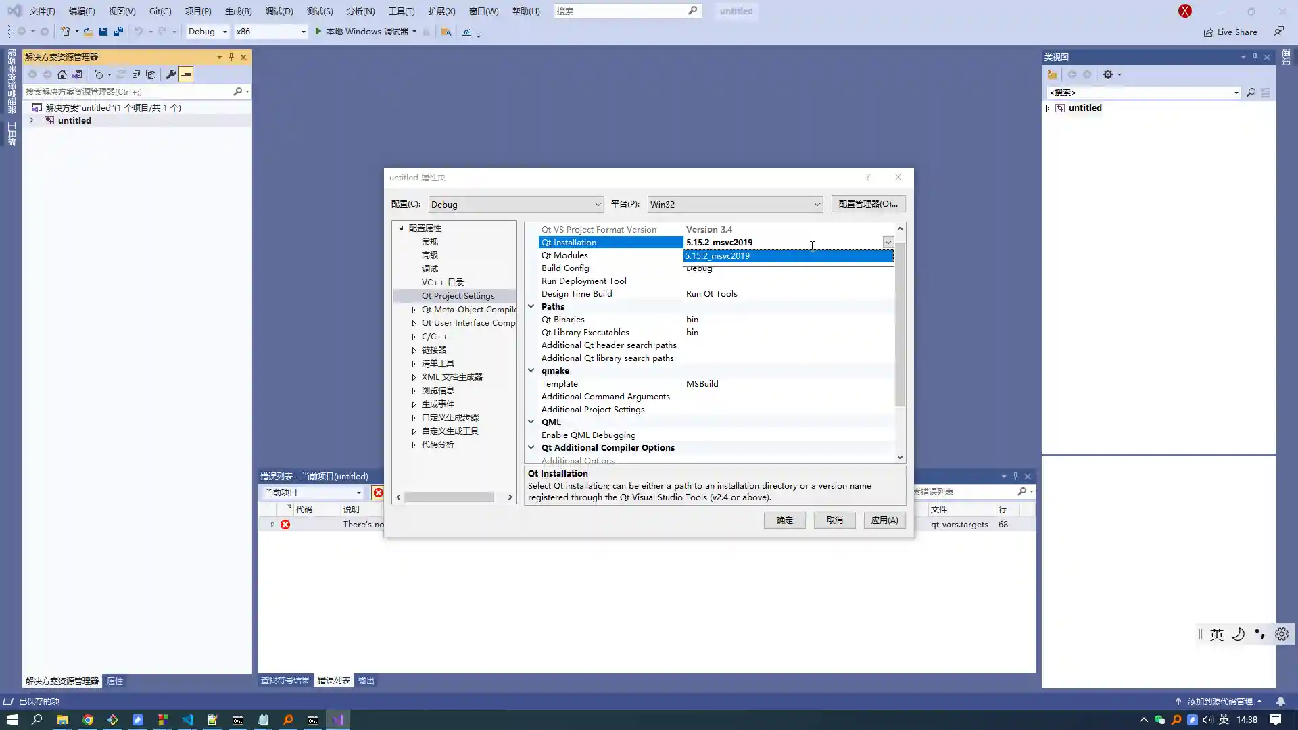Collapse the qmake property group
Image resolution: width=1298 pixels, height=730 pixels.
(531, 370)
